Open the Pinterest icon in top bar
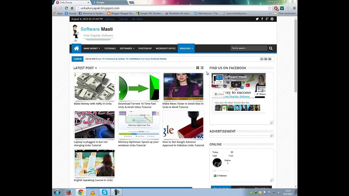Screen dimensions: 349x196 pos(272,19)
